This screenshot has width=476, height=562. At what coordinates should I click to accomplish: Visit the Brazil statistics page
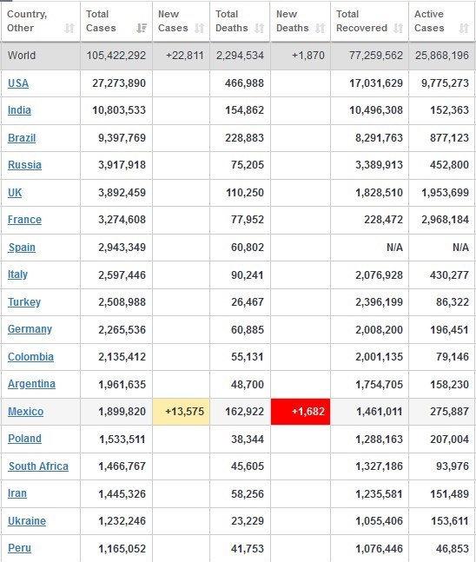[22, 137]
